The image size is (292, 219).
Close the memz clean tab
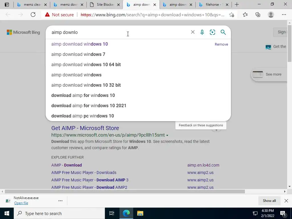(x=45, y=5)
